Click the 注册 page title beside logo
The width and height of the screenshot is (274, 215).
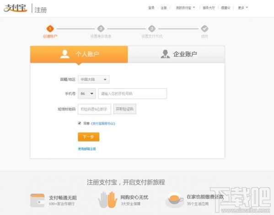[41, 10]
